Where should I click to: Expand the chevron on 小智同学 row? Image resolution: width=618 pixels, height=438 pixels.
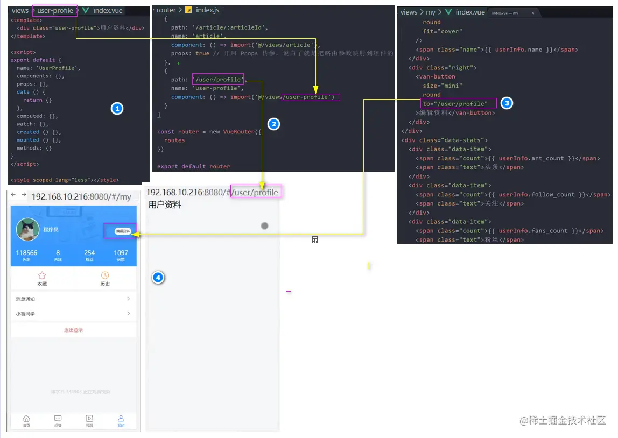click(129, 314)
